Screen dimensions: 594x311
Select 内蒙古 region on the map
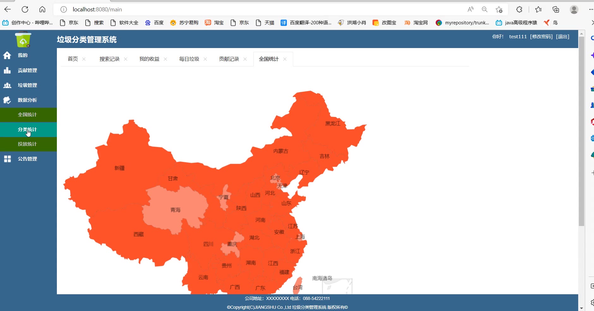point(281,151)
